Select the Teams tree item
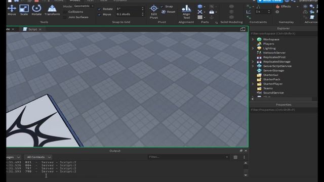This screenshot has height=182, width=324. pos(268,88)
